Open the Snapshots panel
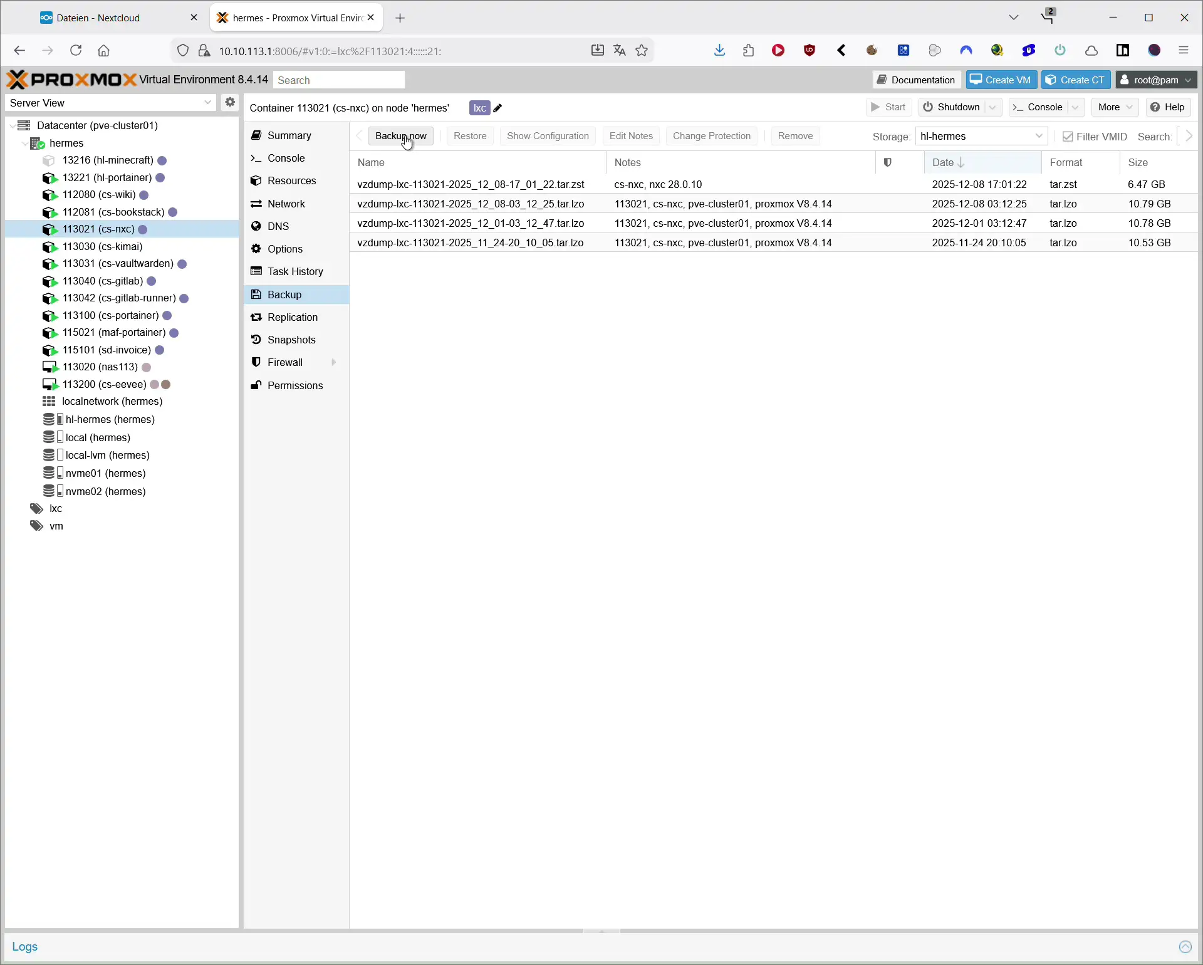1203x965 pixels. point(291,339)
